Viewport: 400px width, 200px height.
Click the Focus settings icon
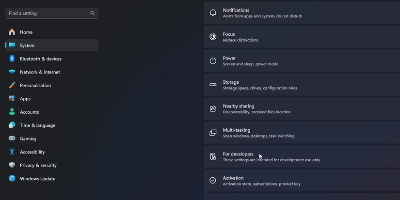point(213,37)
